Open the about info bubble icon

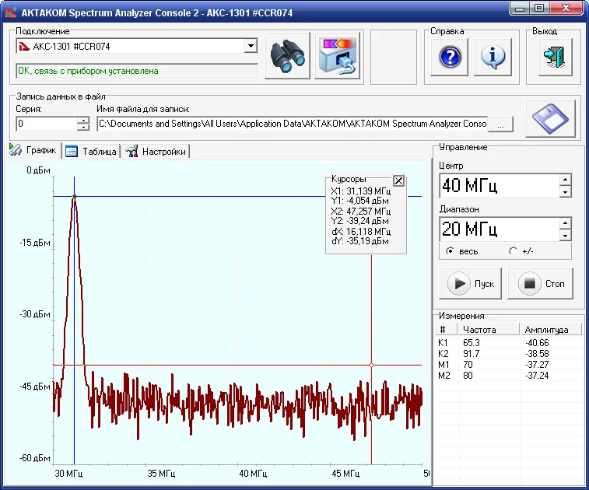(x=493, y=57)
